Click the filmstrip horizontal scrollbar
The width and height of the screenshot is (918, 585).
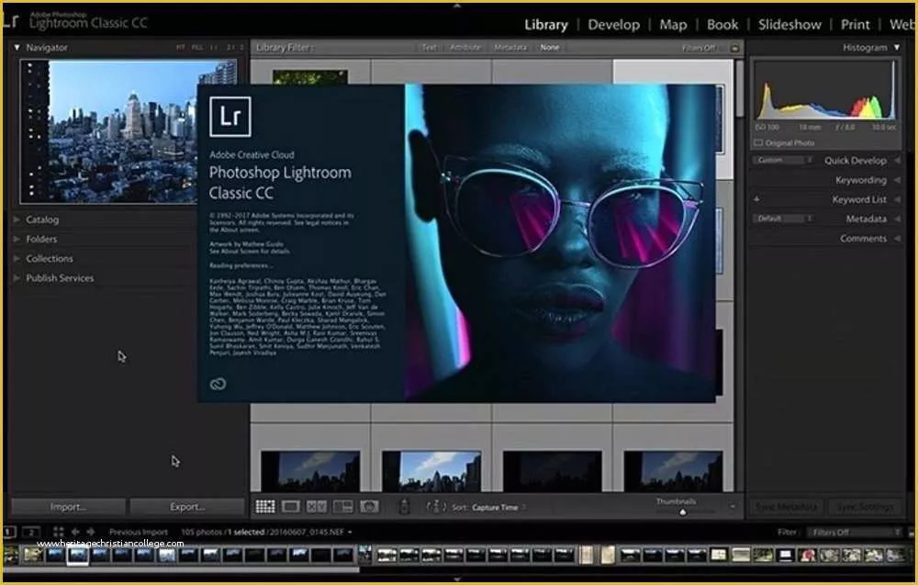182,569
